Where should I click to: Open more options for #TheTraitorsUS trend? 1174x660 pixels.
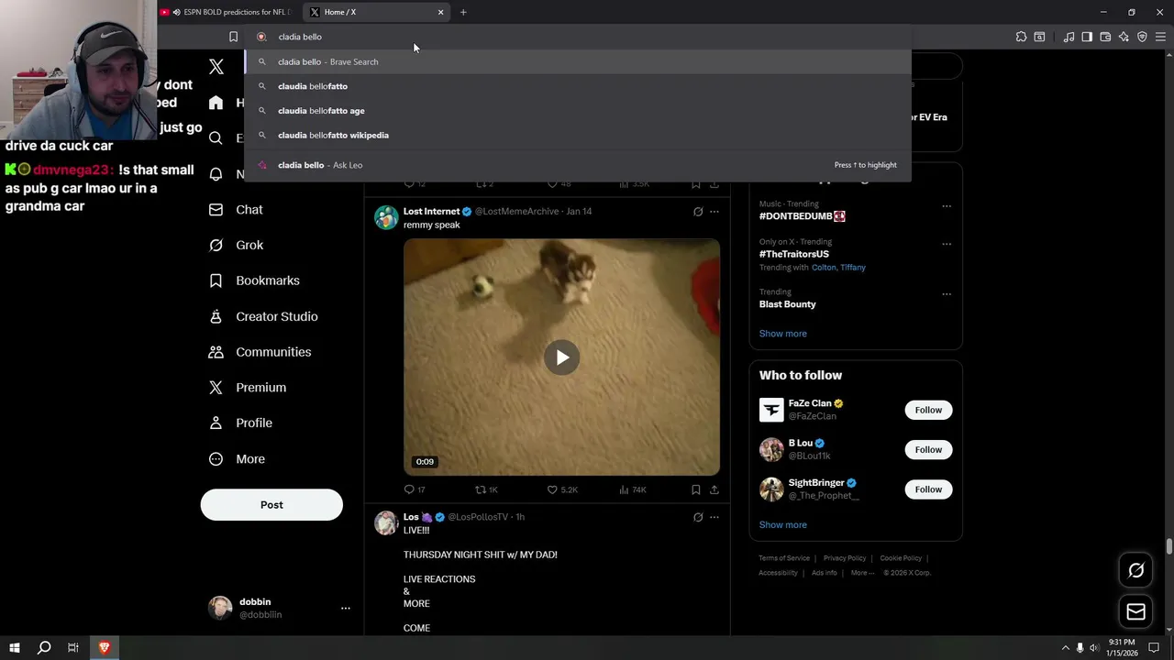[947, 244]
